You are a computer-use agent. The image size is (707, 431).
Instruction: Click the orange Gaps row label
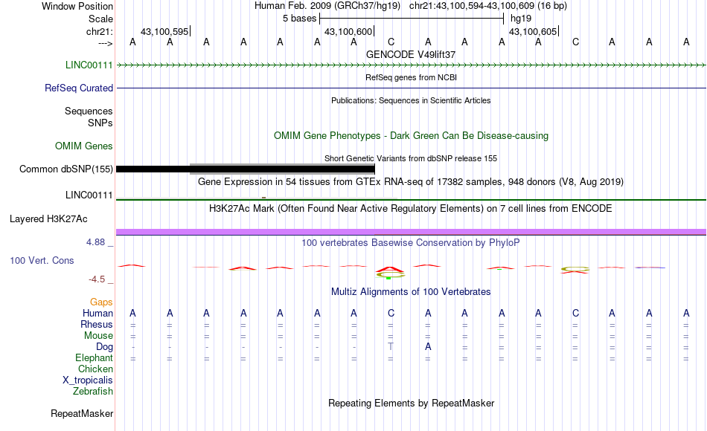(x=101, y=302)
